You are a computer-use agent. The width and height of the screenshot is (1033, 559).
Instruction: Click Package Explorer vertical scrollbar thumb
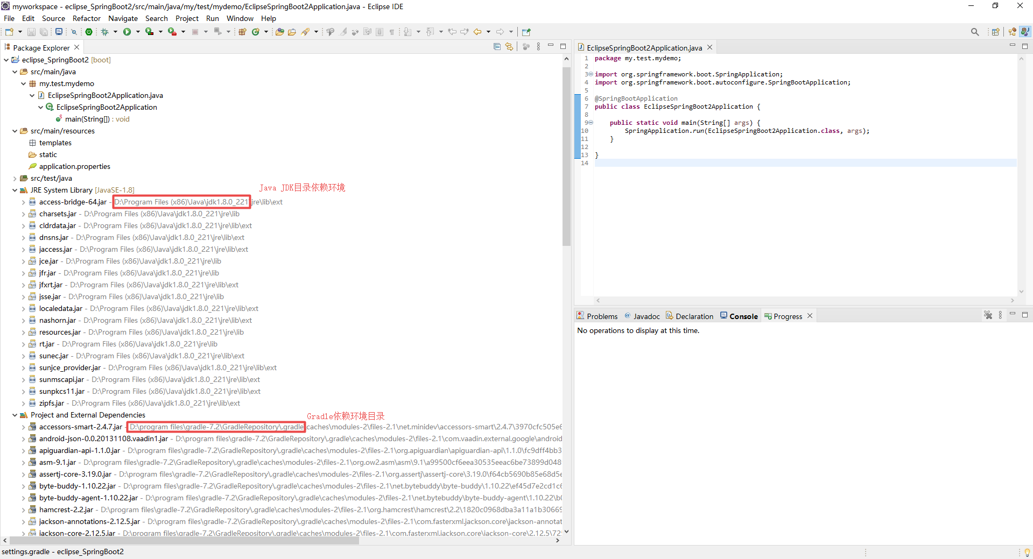[x=566, y=156]
